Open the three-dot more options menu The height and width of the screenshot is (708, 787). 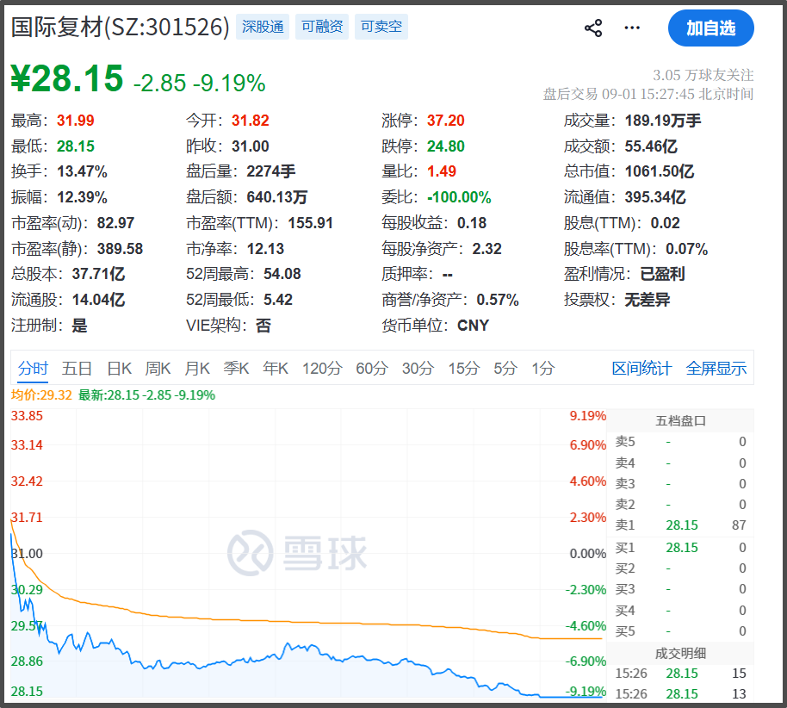point(632,28)
